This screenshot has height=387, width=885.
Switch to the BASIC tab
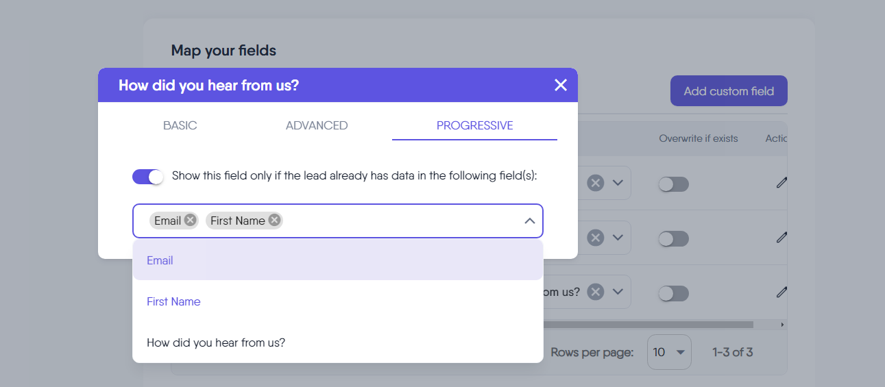180,125
